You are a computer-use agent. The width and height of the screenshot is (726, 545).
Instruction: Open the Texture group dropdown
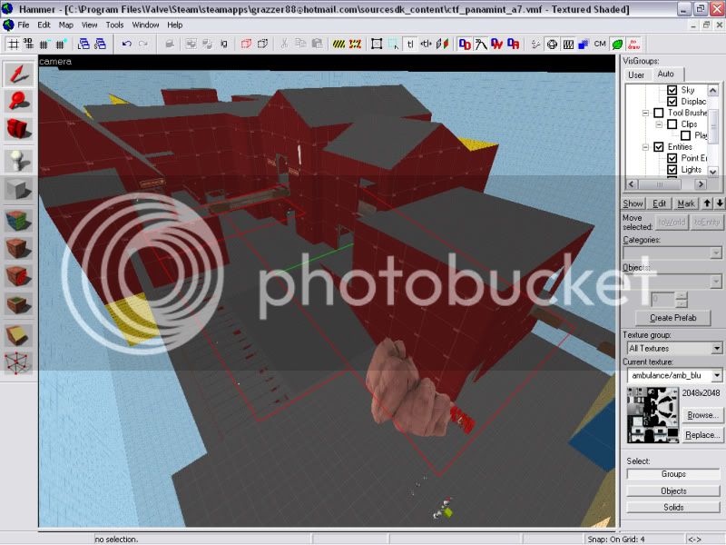(x=674, y=348)
